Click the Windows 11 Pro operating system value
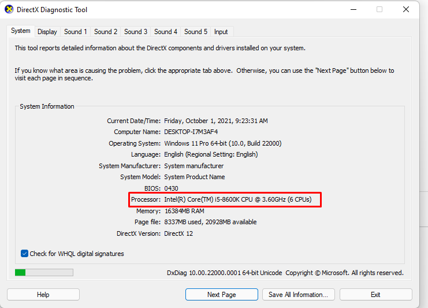The width and height of the screenshot is (428, 308). (223, 143)
